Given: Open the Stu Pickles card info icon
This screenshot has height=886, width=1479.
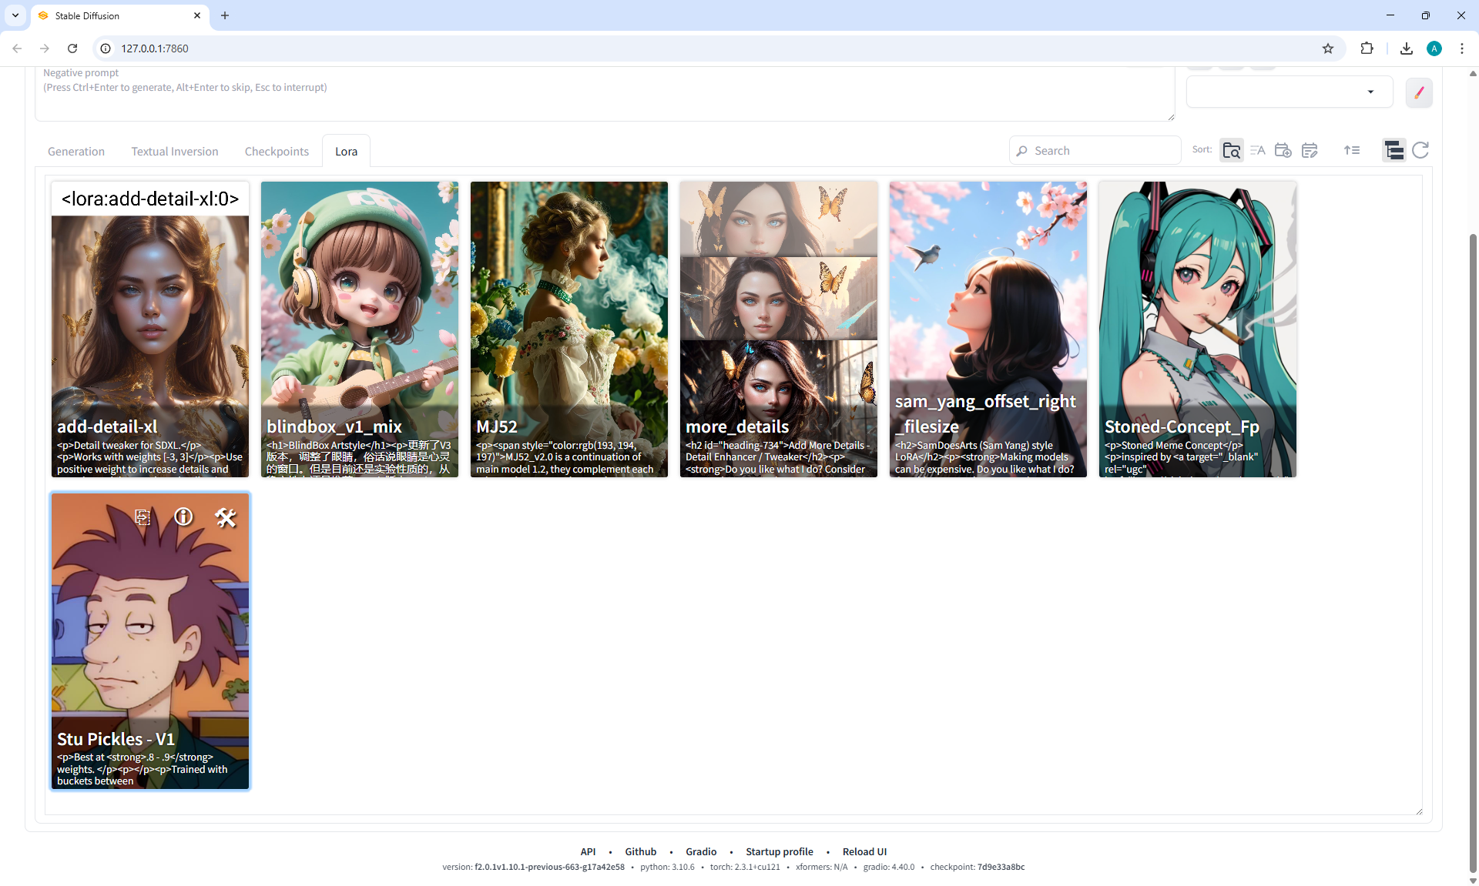Looking at the screenshot, I should tap(183, 517).
